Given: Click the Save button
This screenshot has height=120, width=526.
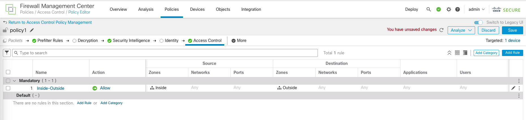Looking at the screenshot, I should click(512, 30).
